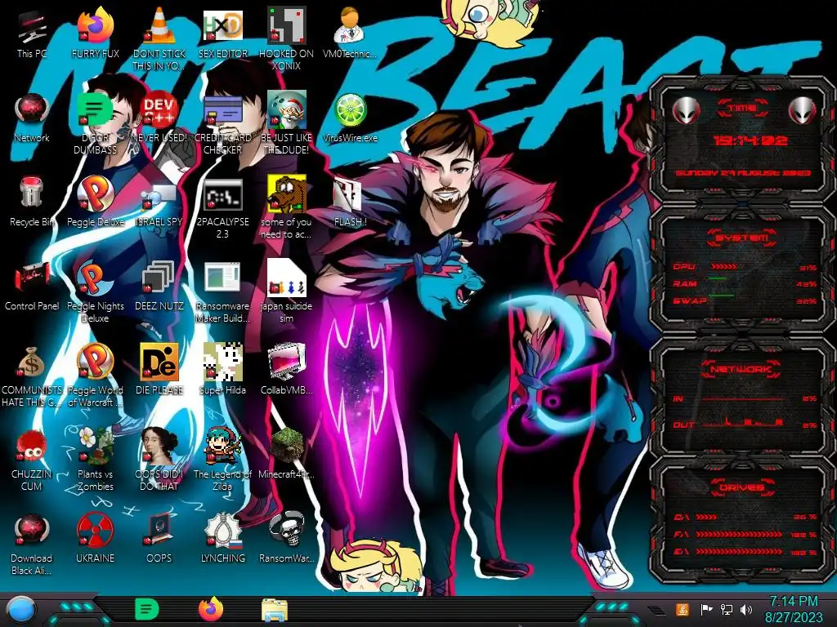Select the VLC cone DONT STICK icon
The width and height of the screenshot is (837, 627).
tap(159, 38)
